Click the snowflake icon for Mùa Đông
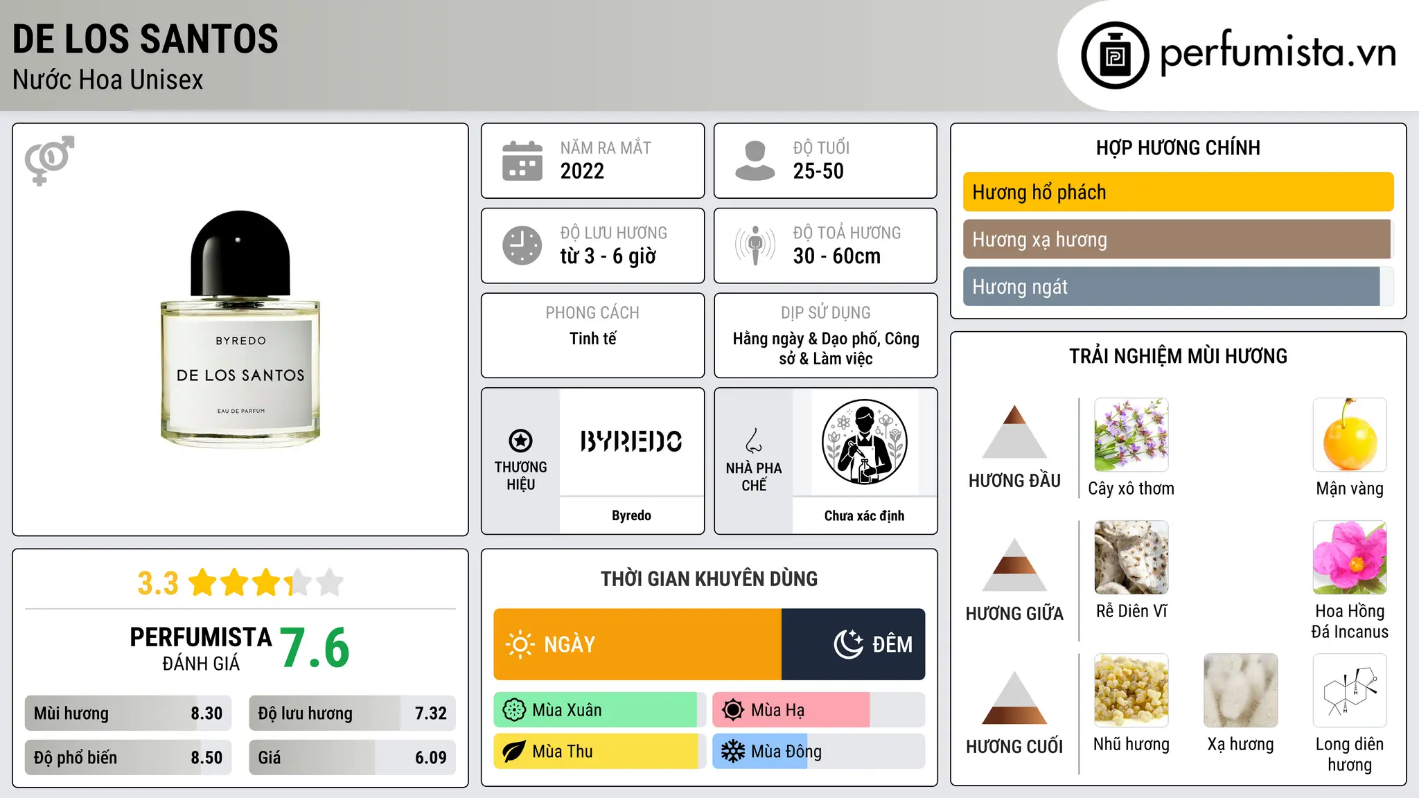 point(733,752)
